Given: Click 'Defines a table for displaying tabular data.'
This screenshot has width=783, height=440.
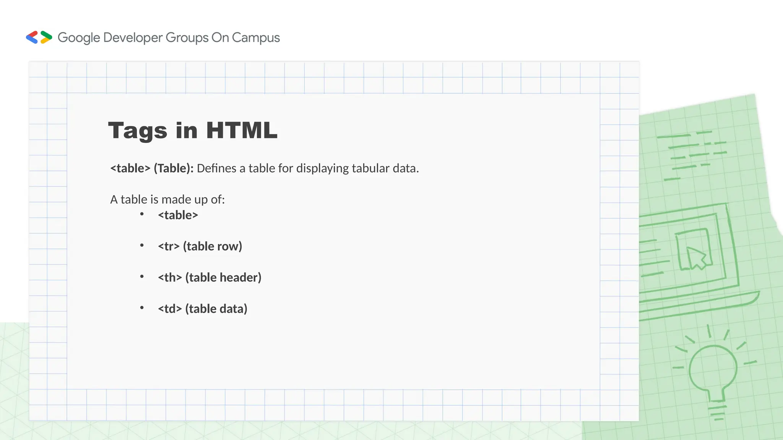Looking at the screenshot, I should (x=308, y=168).
